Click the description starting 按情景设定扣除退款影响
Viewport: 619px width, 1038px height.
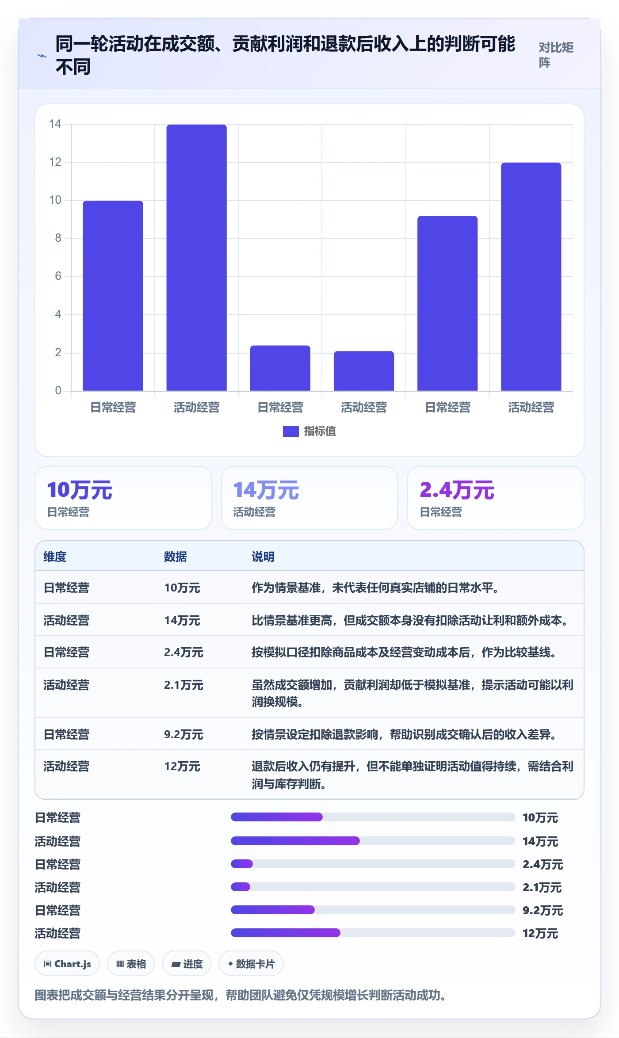pyautogui.click(x=405, y=734)
